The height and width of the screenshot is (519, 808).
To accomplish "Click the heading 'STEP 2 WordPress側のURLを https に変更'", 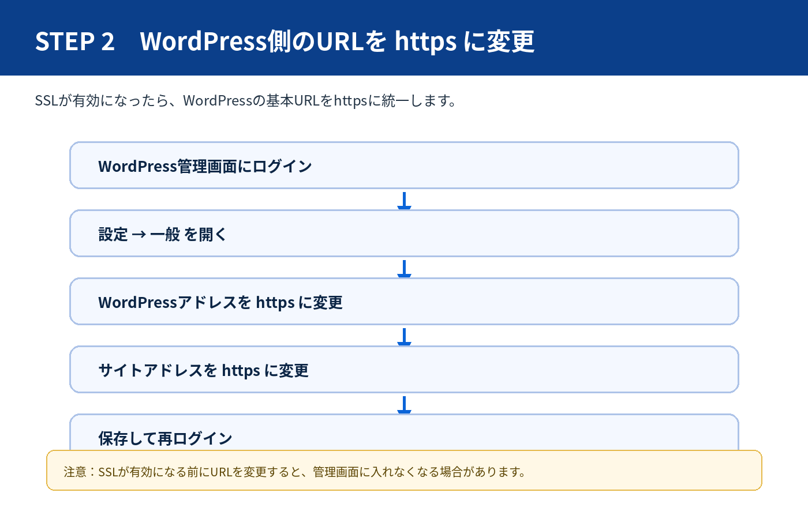I will click(285, 41).
